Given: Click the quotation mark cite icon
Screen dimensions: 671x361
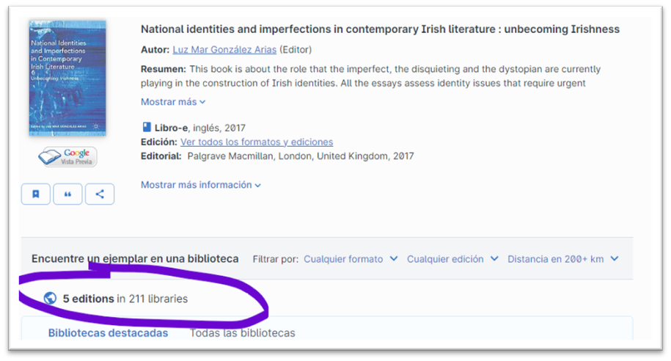Looking at the screenshot, I should 68,194.
